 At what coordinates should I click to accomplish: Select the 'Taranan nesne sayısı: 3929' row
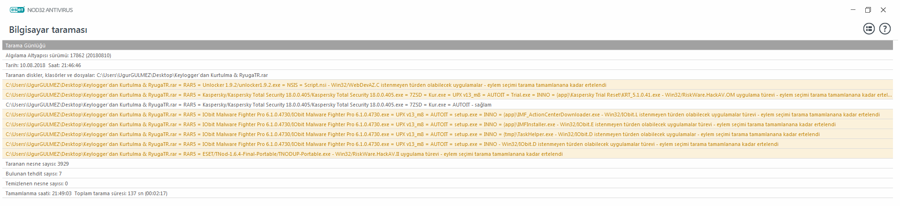coord(447,164)
